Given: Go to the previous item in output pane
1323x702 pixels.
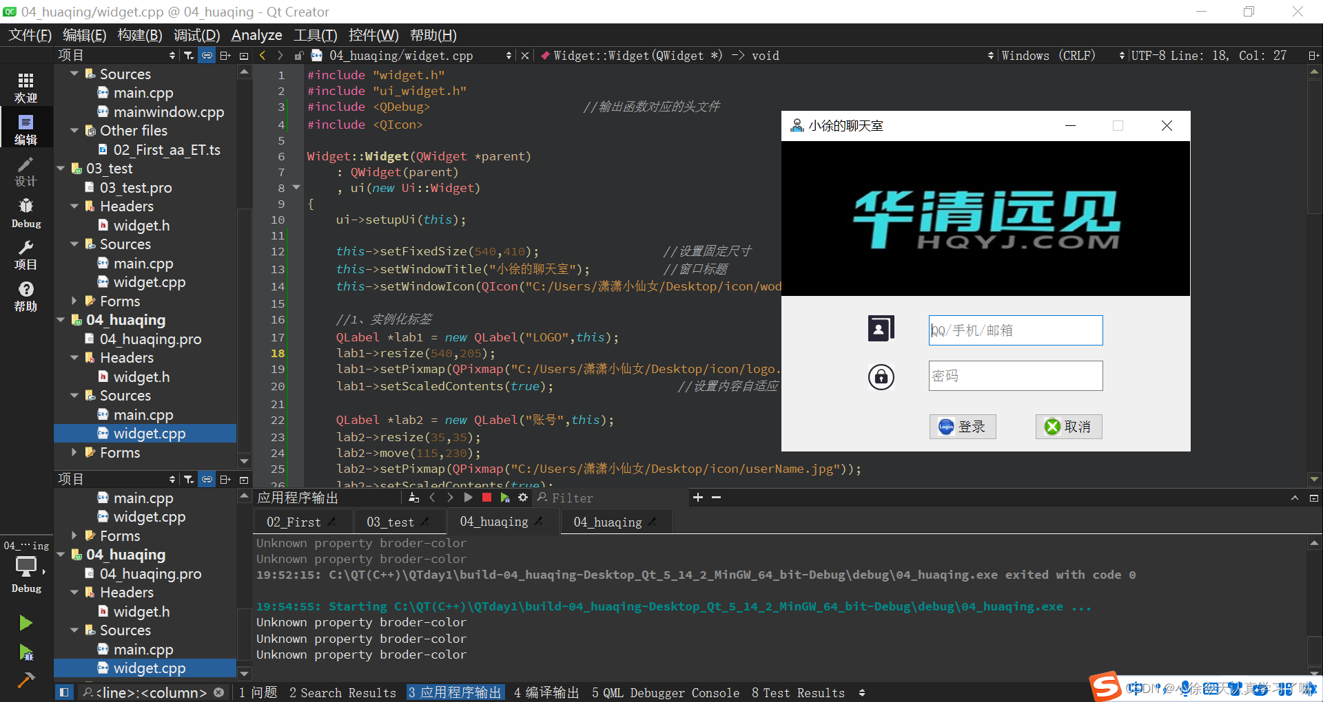Looking at the screenshot, I should click(x=432, y=498).
